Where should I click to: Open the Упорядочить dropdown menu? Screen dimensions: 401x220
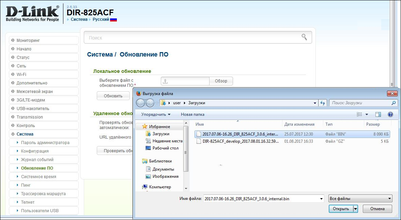[x=156, y=114]
